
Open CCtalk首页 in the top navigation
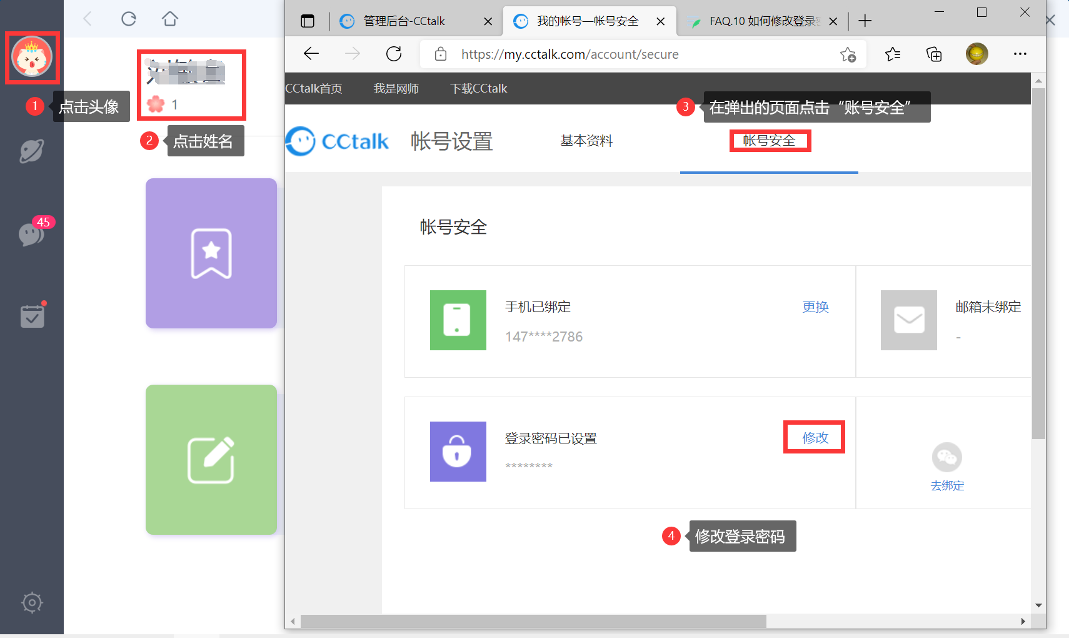click(x=314, y=89)
